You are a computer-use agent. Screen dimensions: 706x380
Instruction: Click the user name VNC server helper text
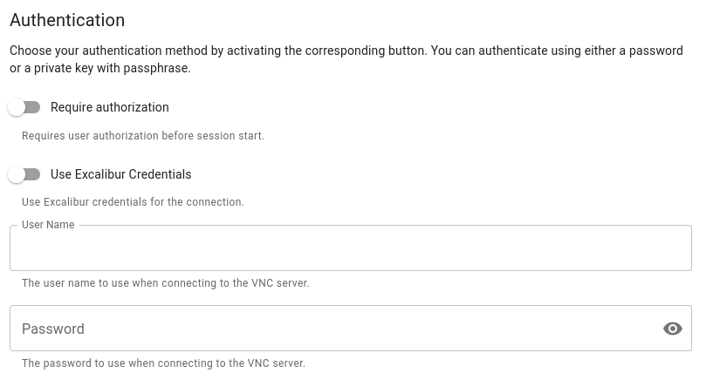click(x=165, y=283)
